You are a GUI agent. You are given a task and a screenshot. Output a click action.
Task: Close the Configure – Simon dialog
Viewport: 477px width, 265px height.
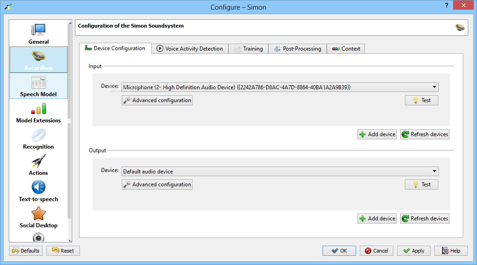point(463,5)
